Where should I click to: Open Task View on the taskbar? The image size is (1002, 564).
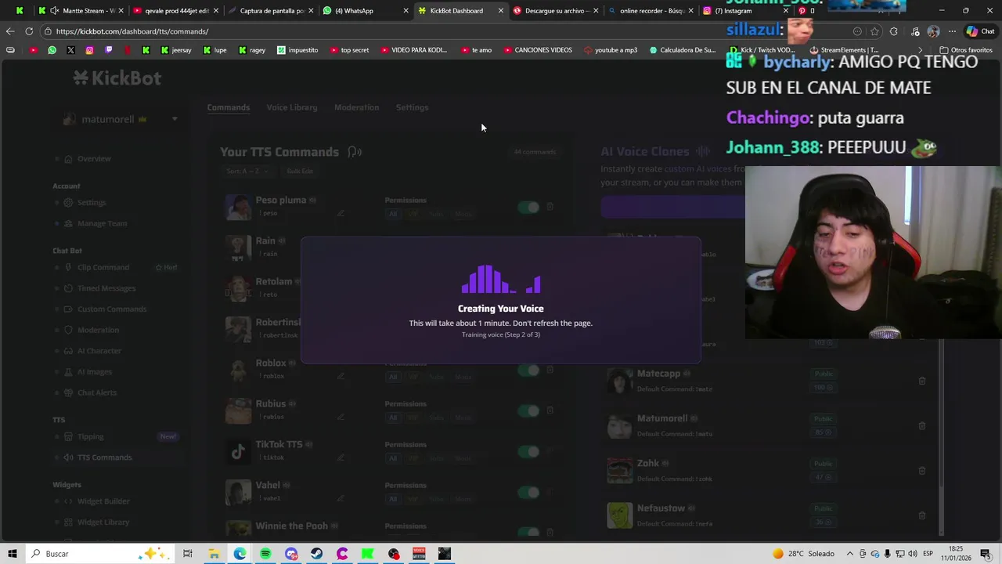point(187,554)
